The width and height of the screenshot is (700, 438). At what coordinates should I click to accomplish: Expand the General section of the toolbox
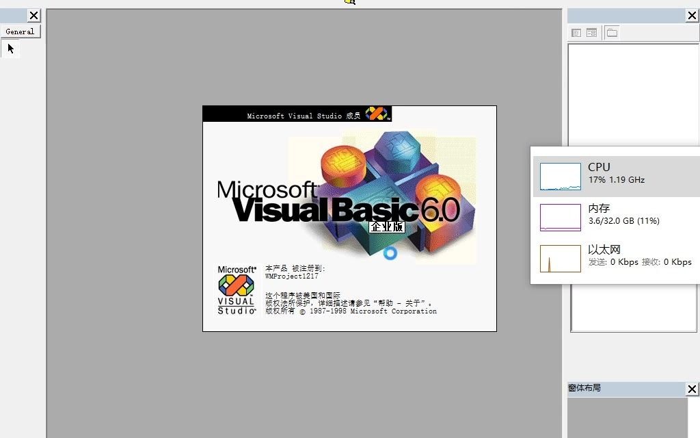(x=20, y=31)
